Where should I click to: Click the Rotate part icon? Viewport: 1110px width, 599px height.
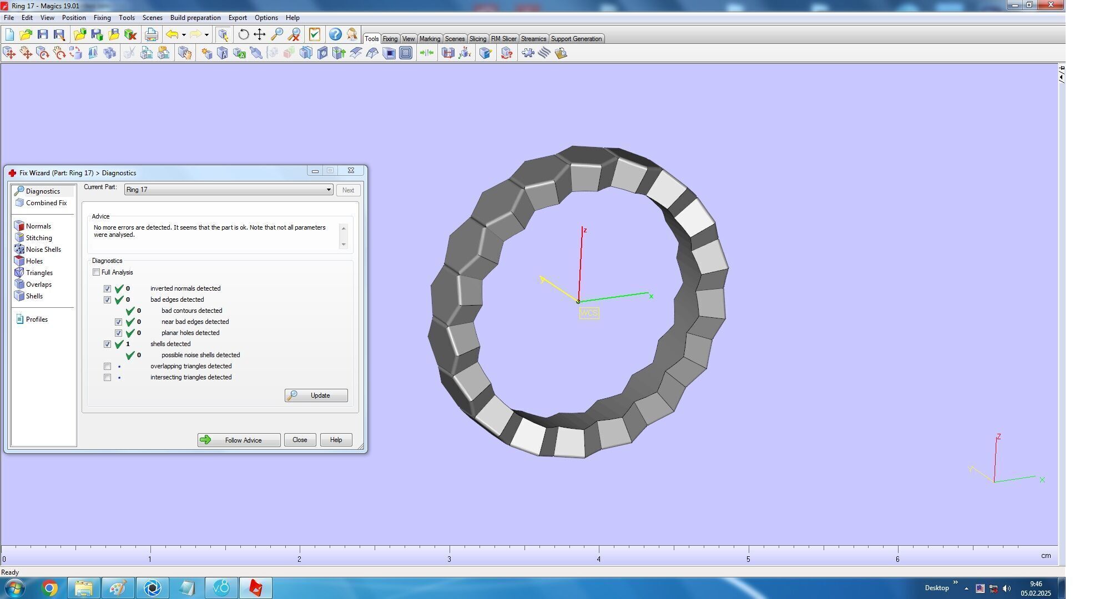(x=42, y=53)
